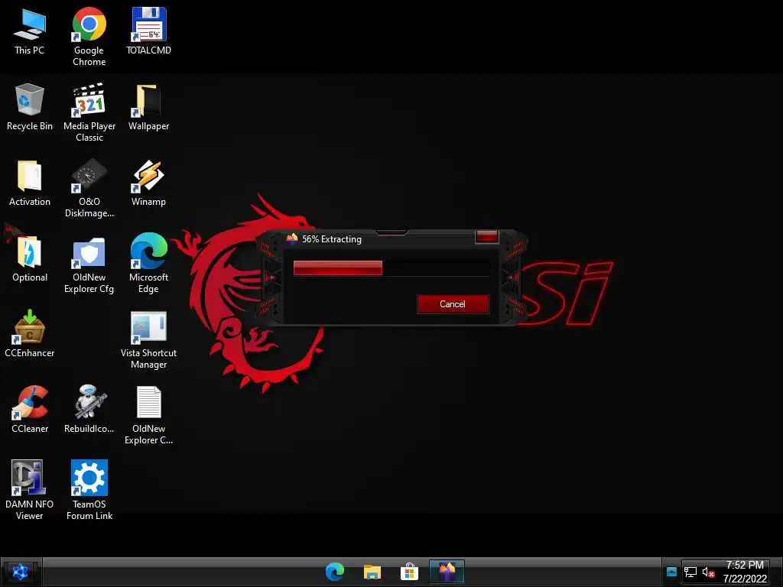The width and height of the screenshot is (783, 587).
Task: Open the RebuildIco shortcut
Action: (89, 410)
